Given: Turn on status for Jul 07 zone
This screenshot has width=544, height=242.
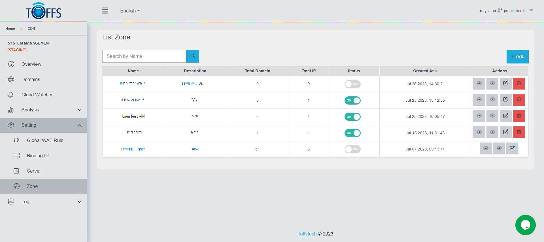Looking at the screenshot, I should click(x=352, y=149).
